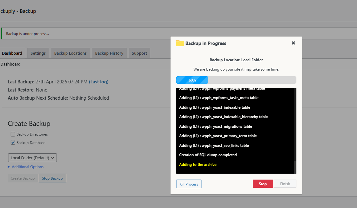Screen dimensions: 357x208
Task: Click the 'Create Backup' heading
Action: (29, 124)
